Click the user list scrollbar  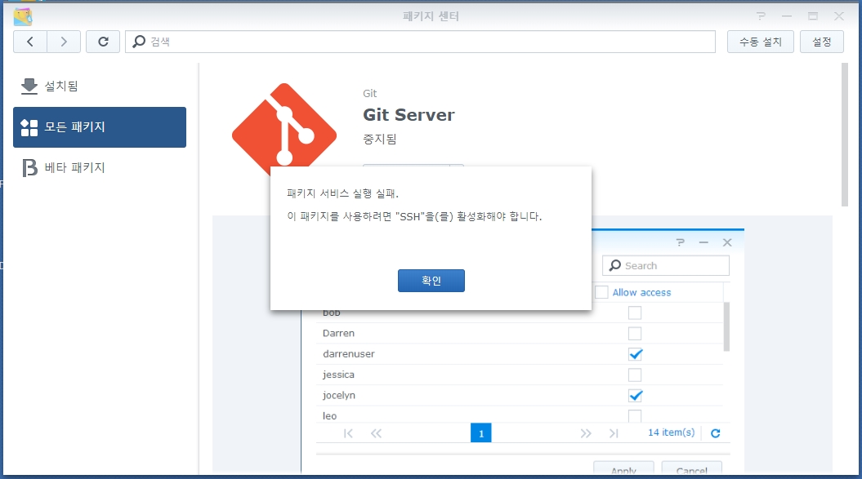coord(726,326)
